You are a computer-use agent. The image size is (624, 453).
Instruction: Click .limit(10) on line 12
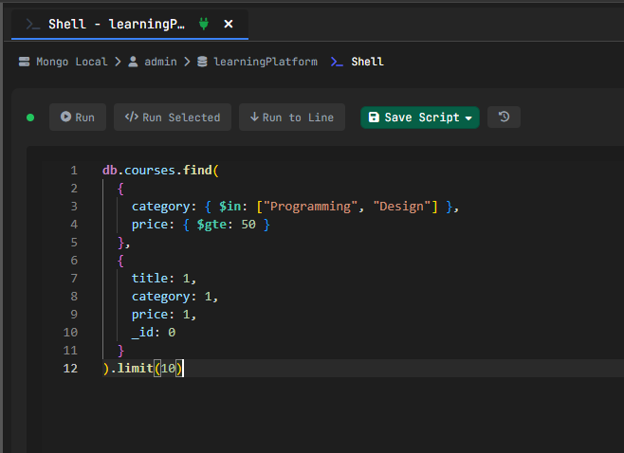[x=146, y=369]
